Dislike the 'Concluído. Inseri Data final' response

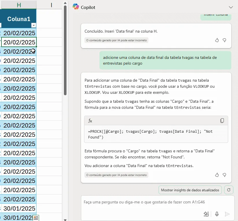coord(224,40)
